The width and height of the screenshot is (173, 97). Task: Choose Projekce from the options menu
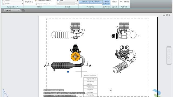(x=90, y=90)
